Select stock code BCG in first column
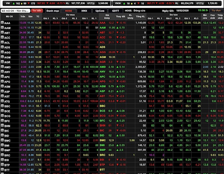This screenshot has height=174, width=224. point(7,116)
